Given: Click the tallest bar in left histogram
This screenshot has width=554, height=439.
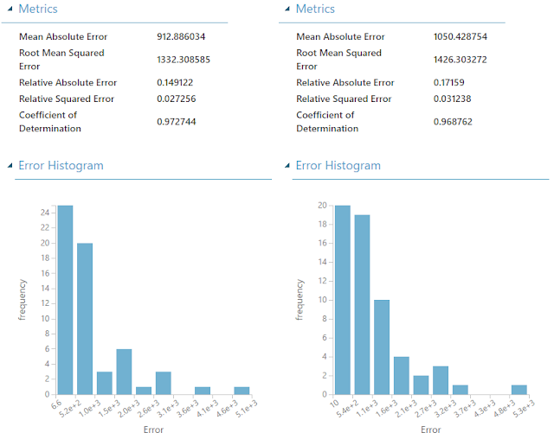Looking at the screenshot, I should [66, 300].
